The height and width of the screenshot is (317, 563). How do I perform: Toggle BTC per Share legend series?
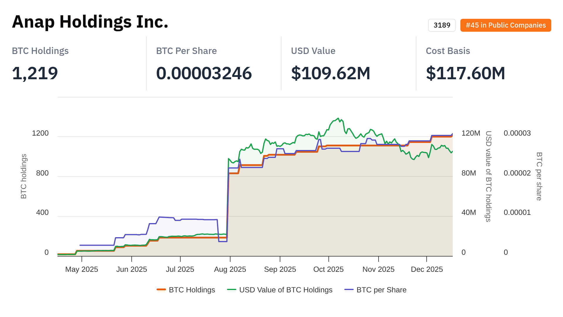381,290
